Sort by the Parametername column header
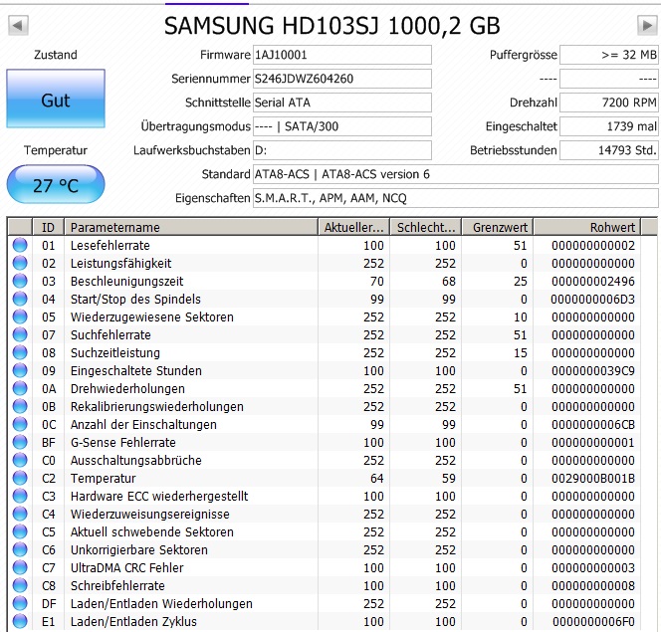This screenshot has height=632, width=661. 191,227
